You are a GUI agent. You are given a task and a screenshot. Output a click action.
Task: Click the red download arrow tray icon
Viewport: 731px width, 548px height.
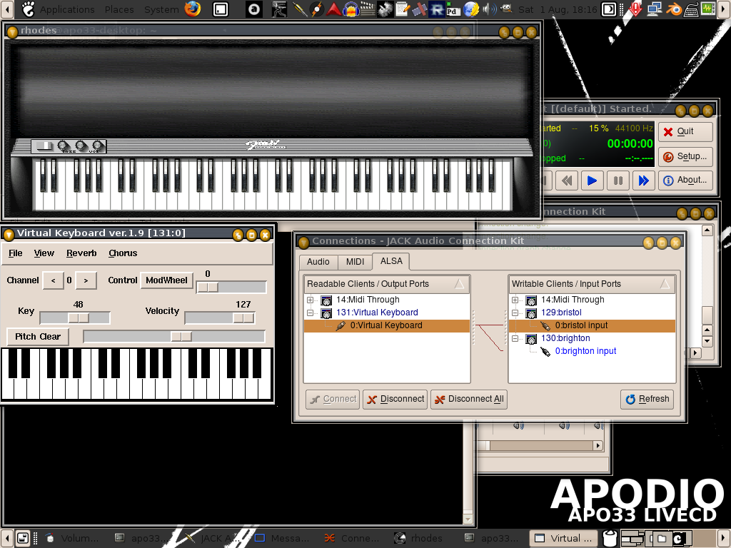tap(635, 9)
